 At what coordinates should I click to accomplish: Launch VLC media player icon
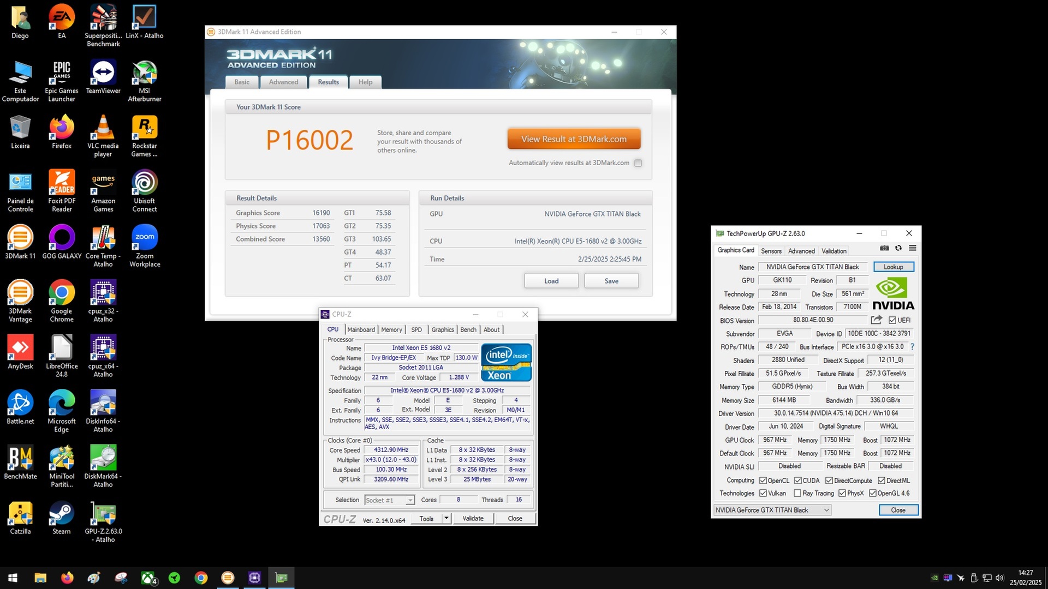pyautogui.click(x=103, y=136)
